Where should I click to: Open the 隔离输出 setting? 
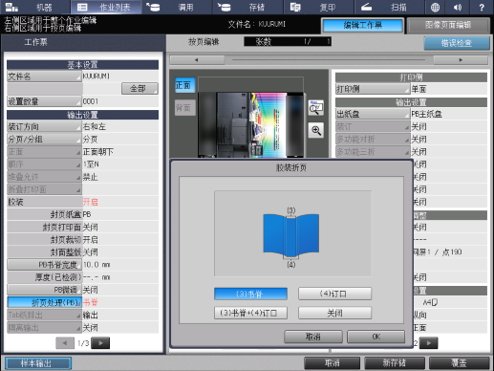pyautogui.click(x=45, y=327)
